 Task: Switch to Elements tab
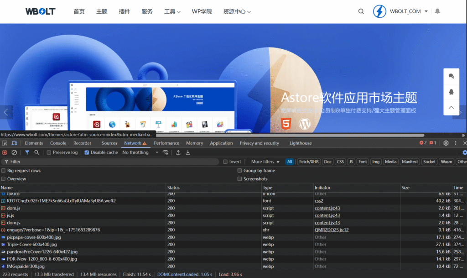(34, 143)
